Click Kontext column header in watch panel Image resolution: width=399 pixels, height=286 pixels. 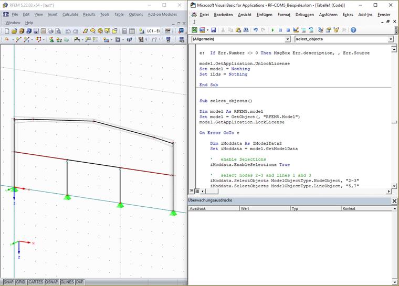click(x=366, y=208)
